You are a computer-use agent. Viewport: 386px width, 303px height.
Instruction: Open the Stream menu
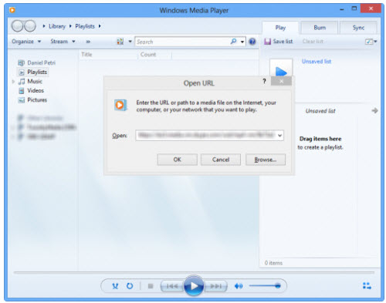pos(63,42)
